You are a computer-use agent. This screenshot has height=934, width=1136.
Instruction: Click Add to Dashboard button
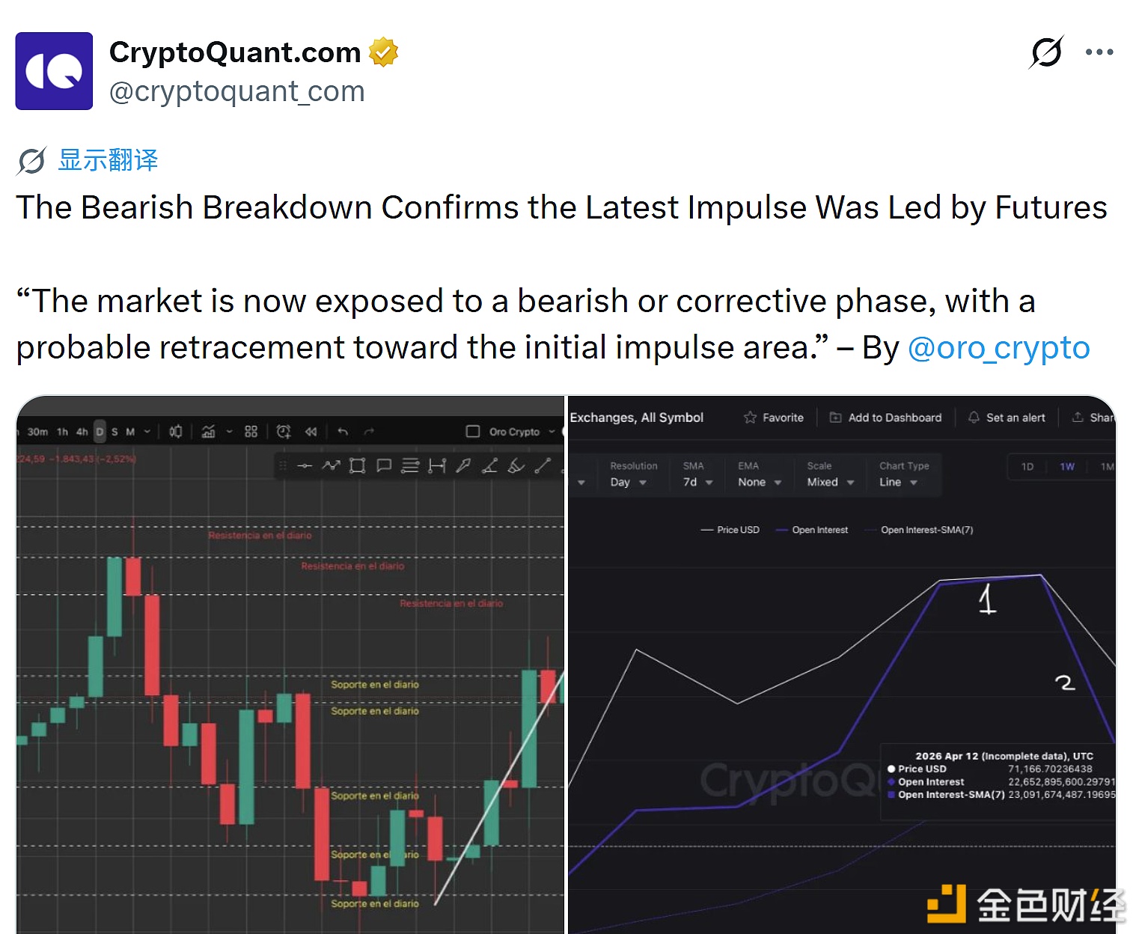click(x=886, y=418)
